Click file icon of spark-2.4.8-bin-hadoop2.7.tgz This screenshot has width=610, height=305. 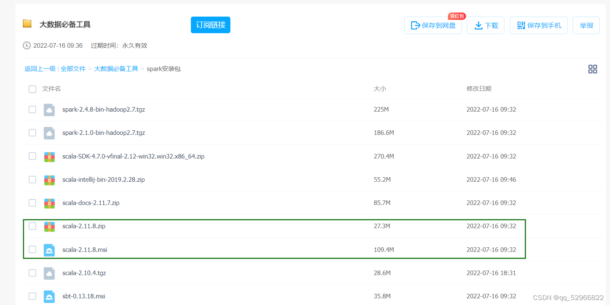[49, 110]
